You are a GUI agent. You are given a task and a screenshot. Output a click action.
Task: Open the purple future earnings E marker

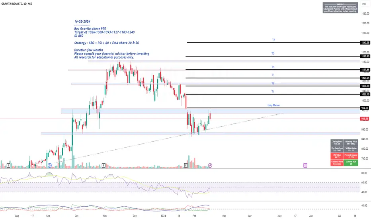[x=305, y=166]
